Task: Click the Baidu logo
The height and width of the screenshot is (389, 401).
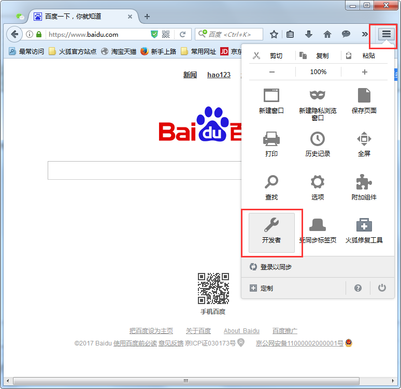Action: pyautogui.click(x=200, y=124)
